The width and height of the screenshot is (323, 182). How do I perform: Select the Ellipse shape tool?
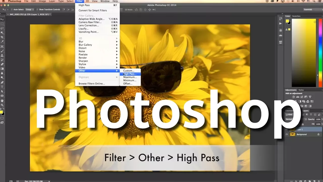pyautogui.click(x=2, y=96)
